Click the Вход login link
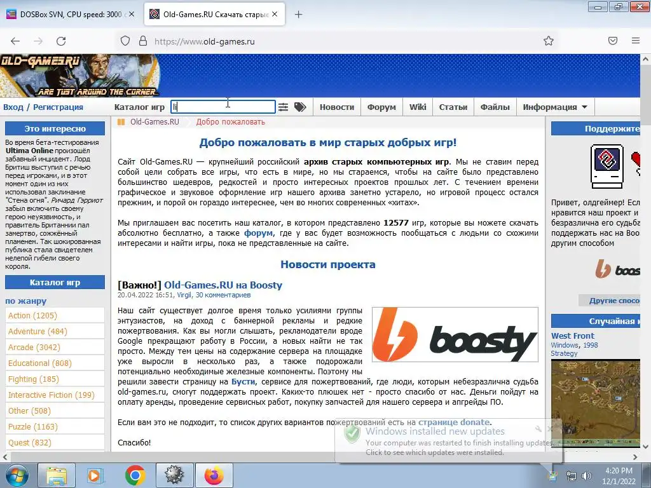The height and width of the screenshot is (488, 651). (x=13, y=107)
